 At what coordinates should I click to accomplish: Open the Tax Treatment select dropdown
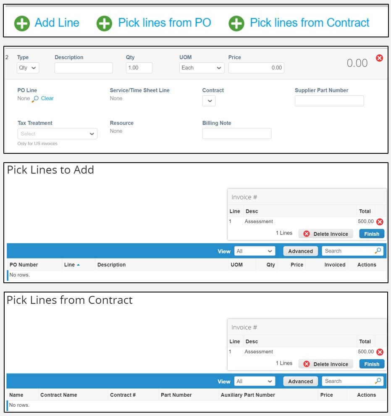pos(57,134)
